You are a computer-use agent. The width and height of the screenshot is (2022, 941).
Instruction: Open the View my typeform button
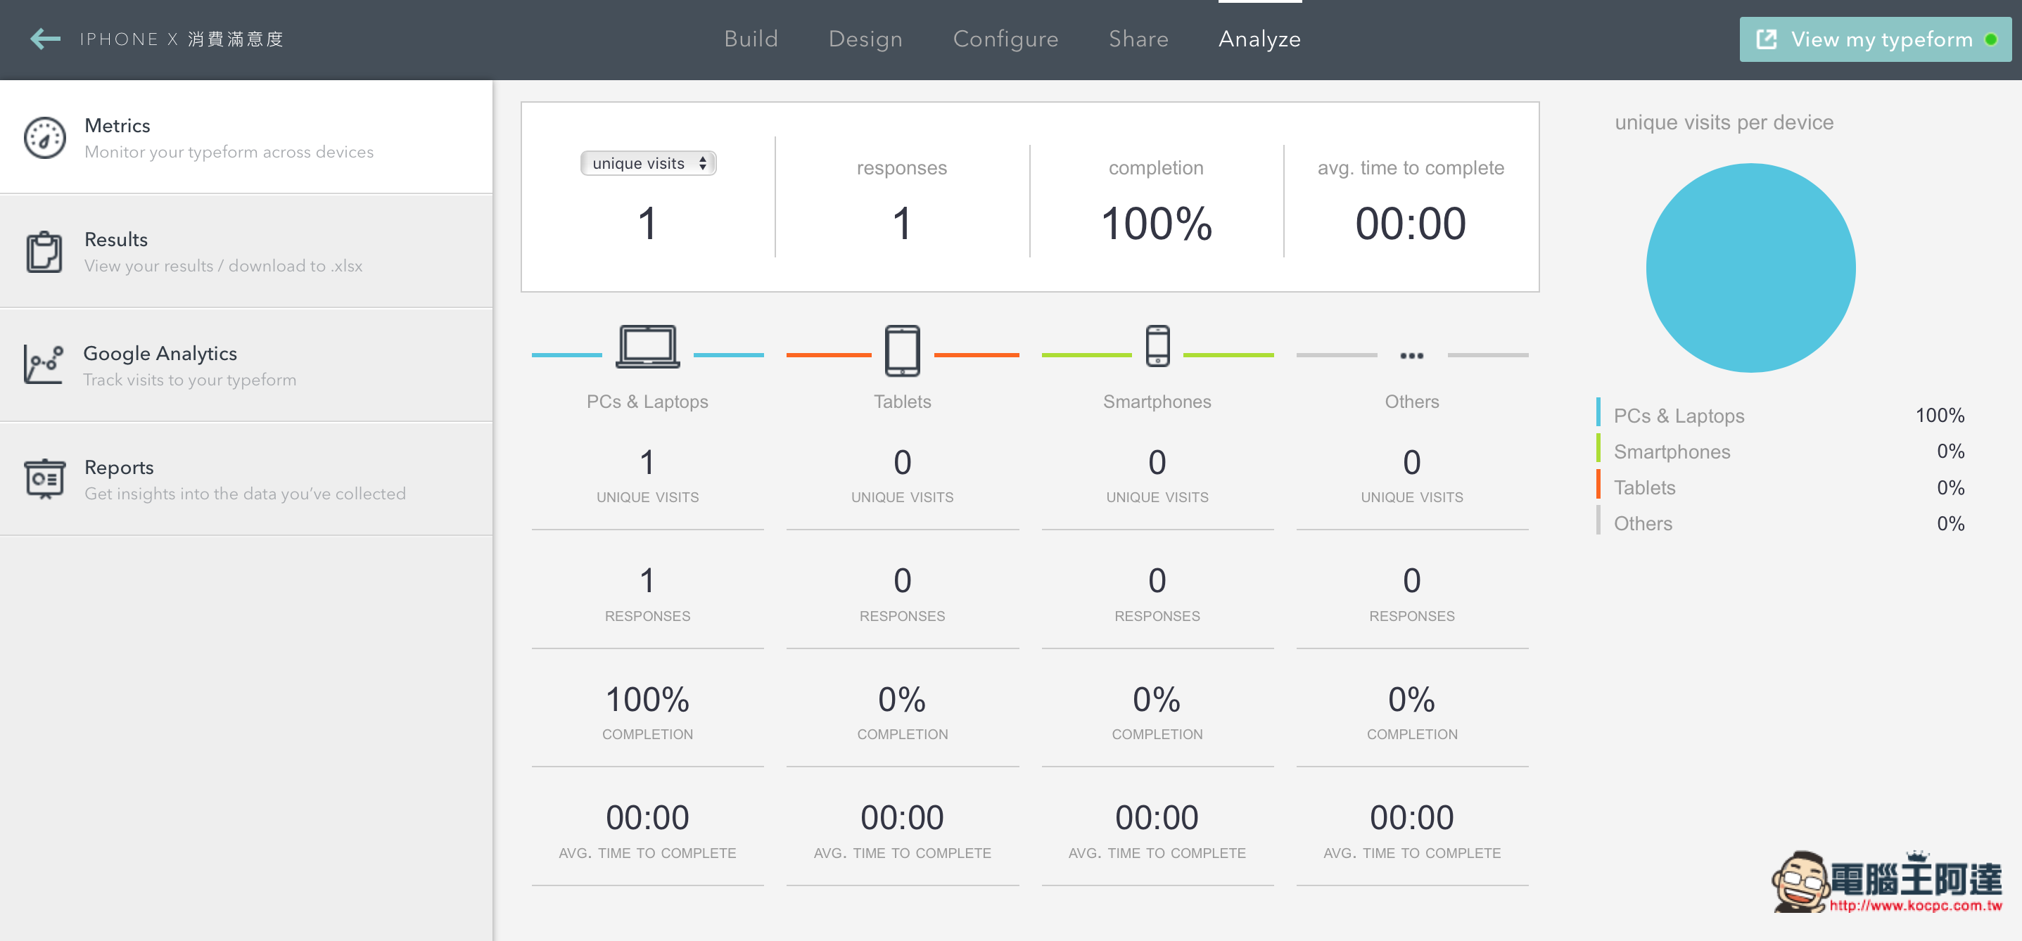(x=1881, y=39)
